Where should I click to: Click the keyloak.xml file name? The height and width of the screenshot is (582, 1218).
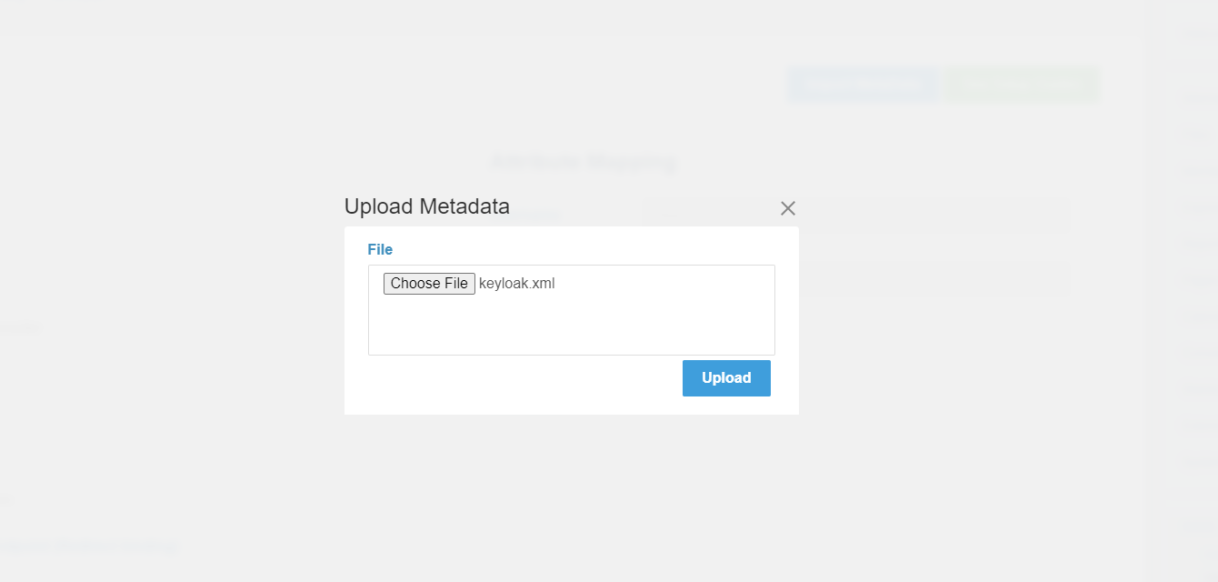tap(516, 284)
